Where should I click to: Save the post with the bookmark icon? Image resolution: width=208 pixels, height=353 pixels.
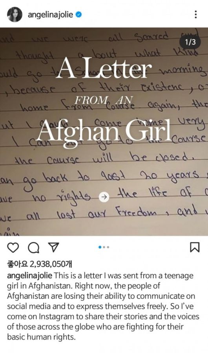(195, 247)
